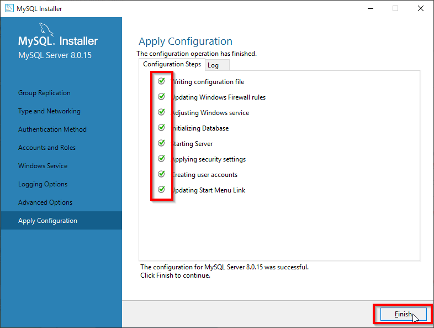434x328 pixels.
Task: Click 'The configuration operation has finished.' text
Action: pos(197,54)
